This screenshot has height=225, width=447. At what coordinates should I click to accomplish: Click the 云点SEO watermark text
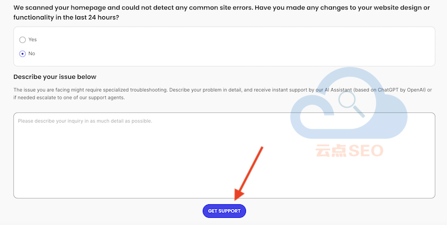(x=349, y=151)
